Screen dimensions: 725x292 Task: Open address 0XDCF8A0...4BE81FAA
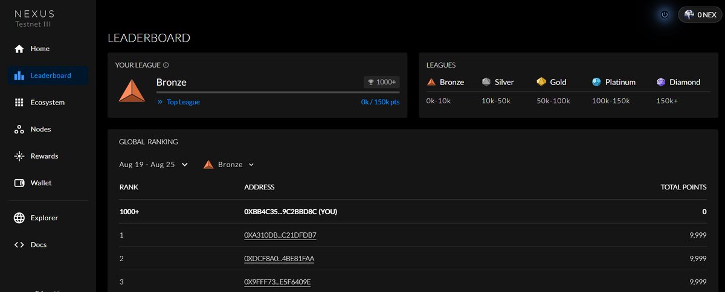[279, 258]
